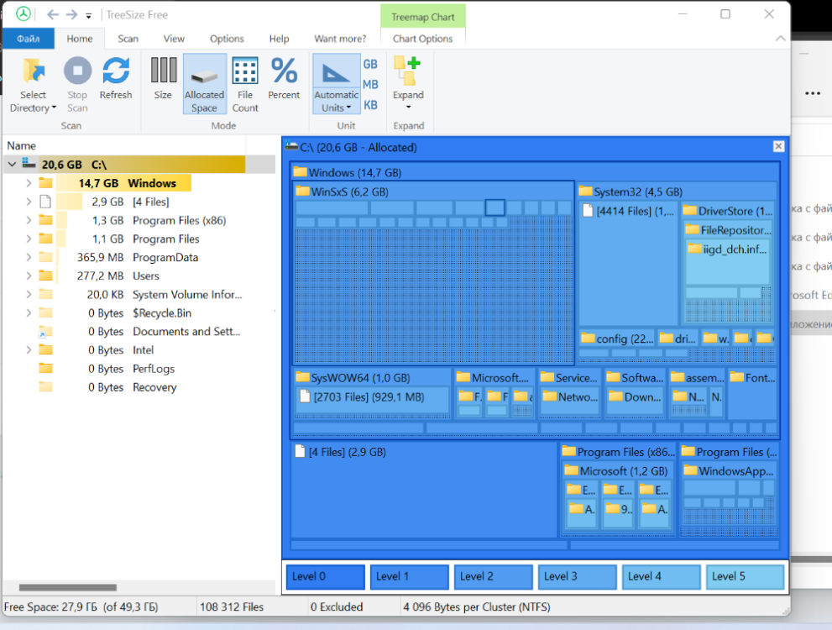
Task: Switch mode to Size
Action: pos(163,79)
